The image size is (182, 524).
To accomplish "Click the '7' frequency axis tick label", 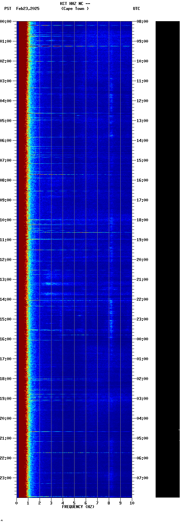I will pos(97,503).
